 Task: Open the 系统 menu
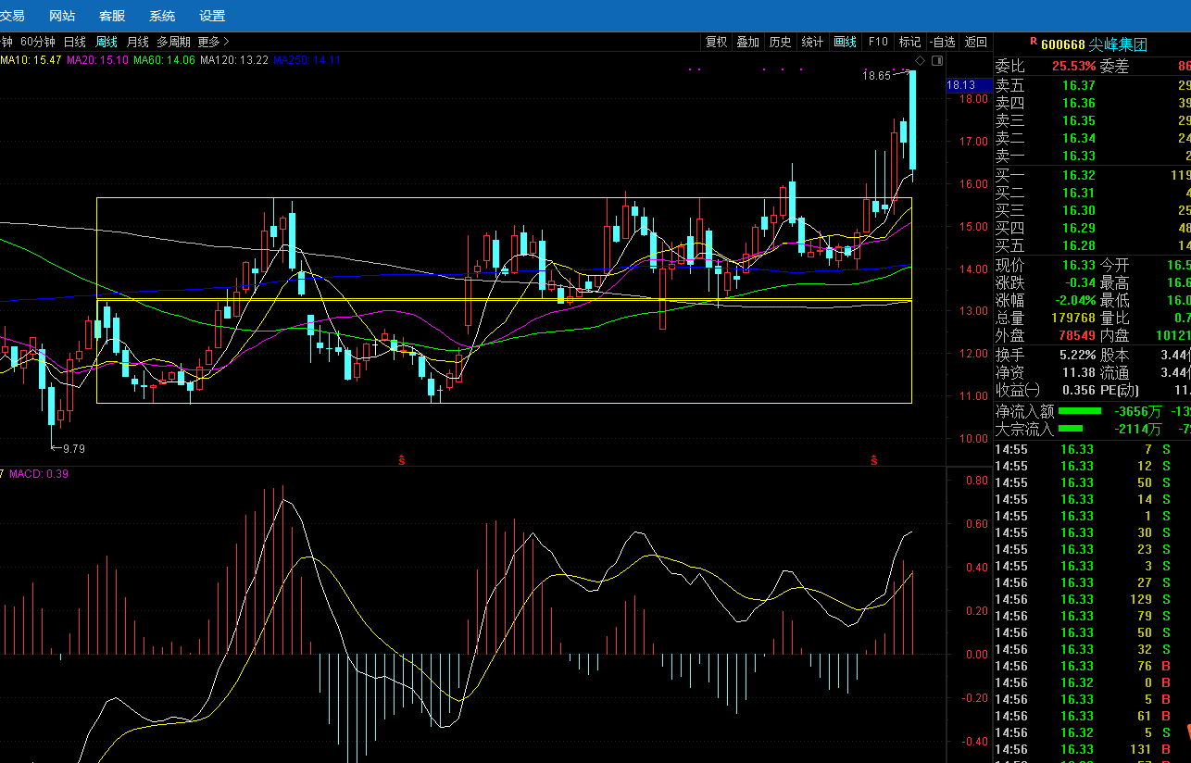tap(162, 16)
